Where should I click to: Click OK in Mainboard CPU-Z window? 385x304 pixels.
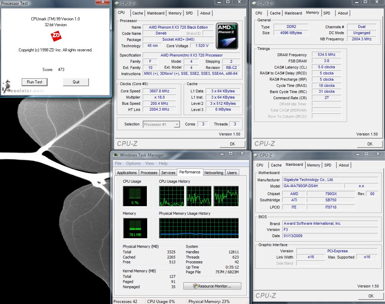click(x=371, y=296)
